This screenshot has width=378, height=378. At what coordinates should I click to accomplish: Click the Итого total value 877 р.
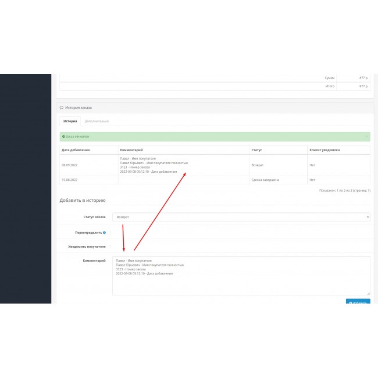click(363, 86)
